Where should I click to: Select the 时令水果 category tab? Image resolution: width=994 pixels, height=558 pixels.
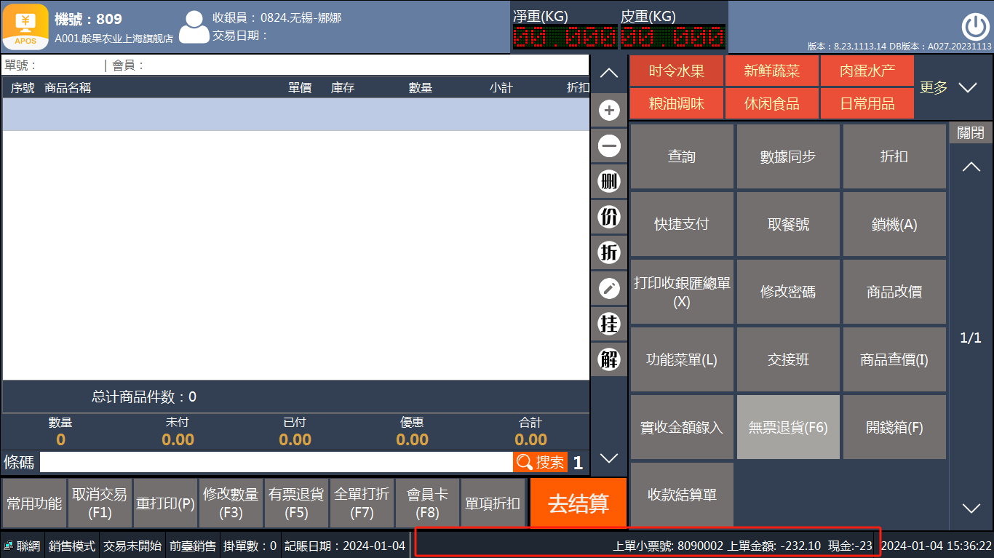(x=677, y=71)
